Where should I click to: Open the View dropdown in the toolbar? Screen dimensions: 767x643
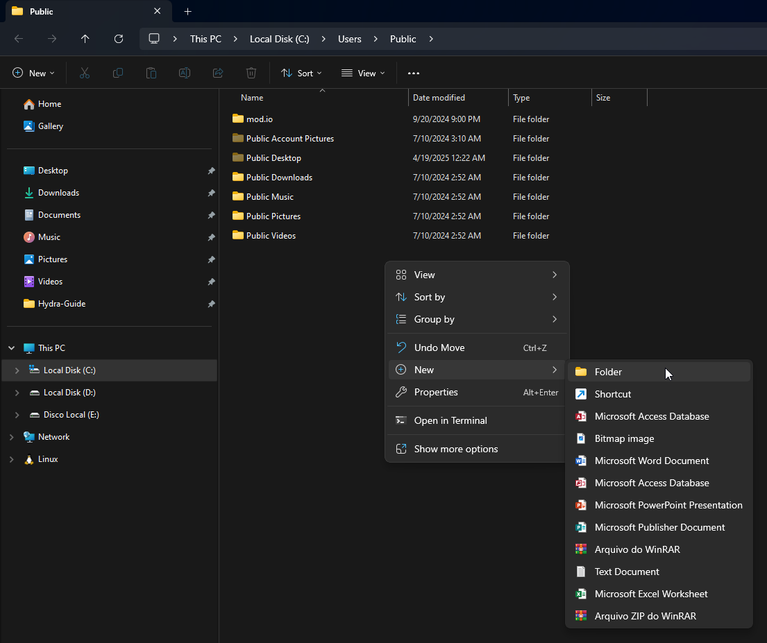(x=363, y=74)
